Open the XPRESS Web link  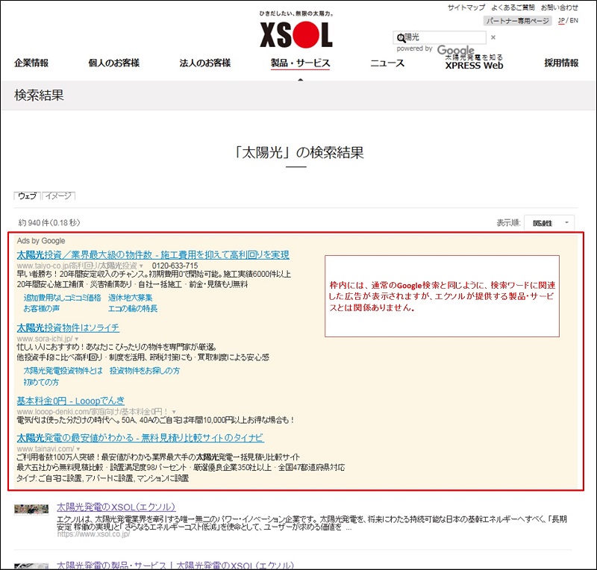point(474,62)
